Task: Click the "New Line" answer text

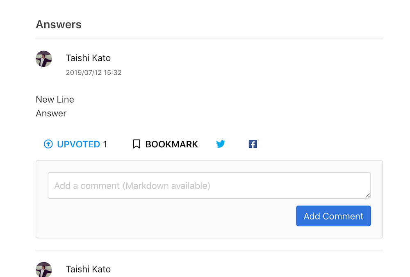Action: (55, 99)
